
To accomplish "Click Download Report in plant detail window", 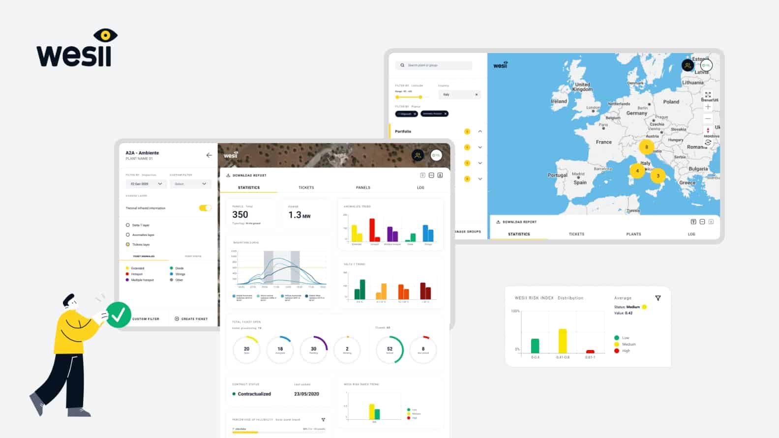I will point(246,175).
